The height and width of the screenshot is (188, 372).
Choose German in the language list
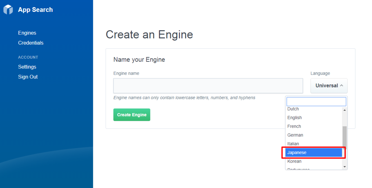314,135
